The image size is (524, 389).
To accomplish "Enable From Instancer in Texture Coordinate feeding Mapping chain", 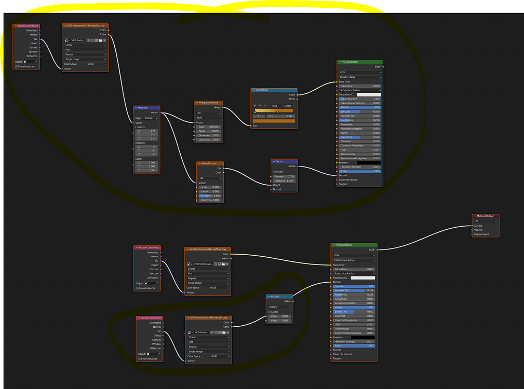I will click(x=16, y=66).
